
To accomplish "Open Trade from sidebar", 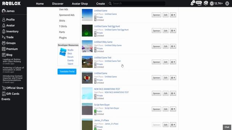I will pos(8,37).
